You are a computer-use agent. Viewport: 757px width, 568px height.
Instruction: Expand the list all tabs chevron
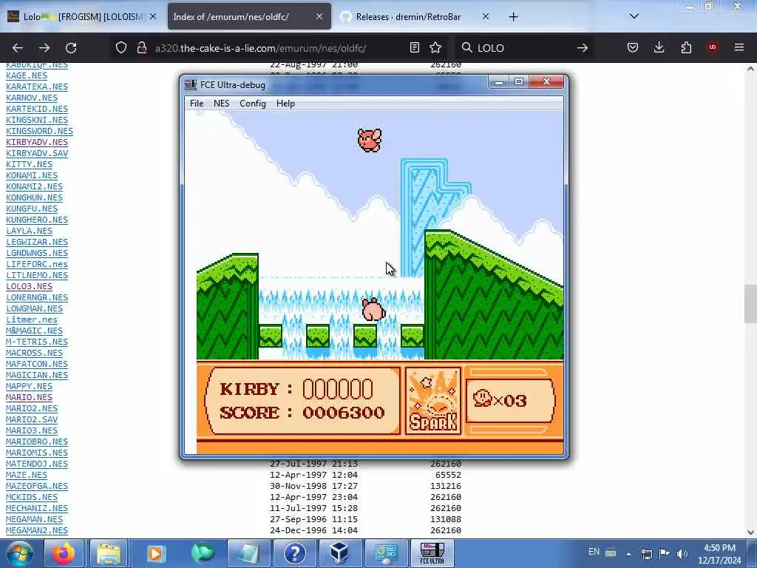click(634, 16)
